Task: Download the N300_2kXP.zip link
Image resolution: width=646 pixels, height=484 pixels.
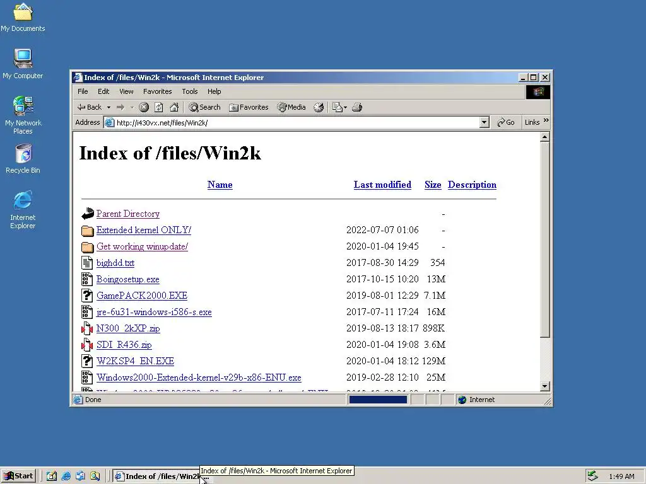Action: (x=128, y=328)
